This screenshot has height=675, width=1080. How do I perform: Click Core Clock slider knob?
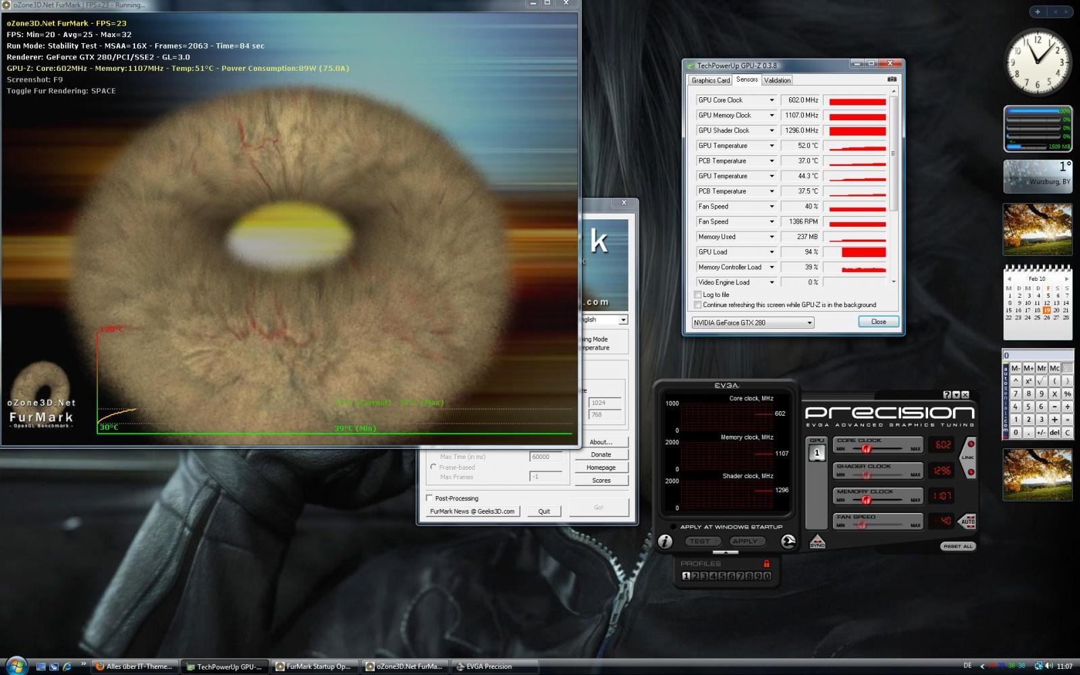tap(866, 449)
